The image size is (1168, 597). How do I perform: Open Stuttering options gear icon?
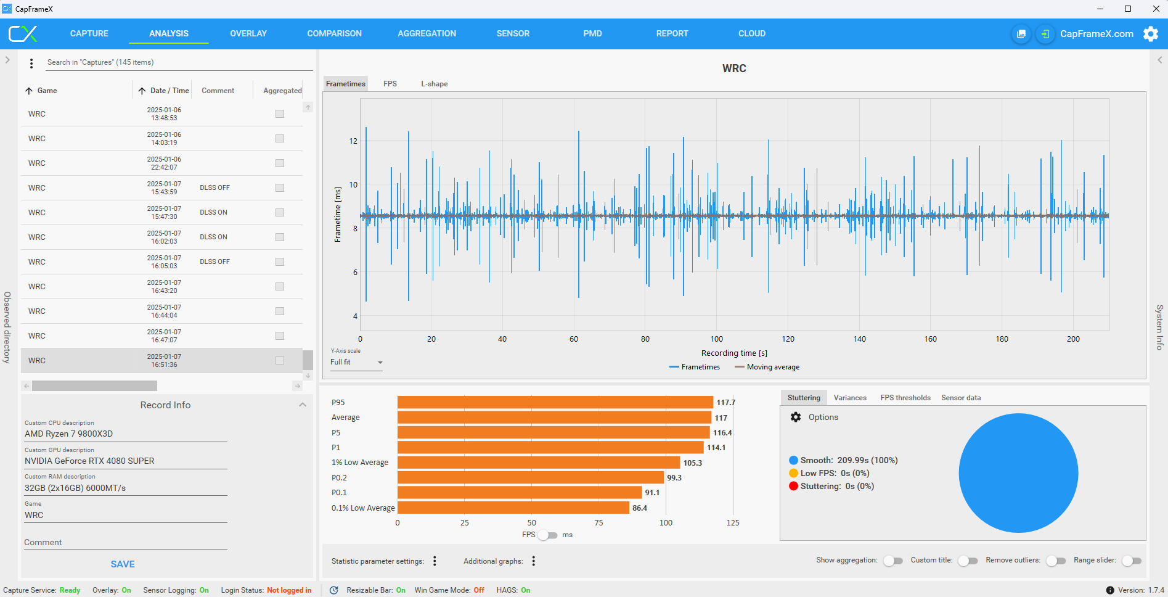pyautogui.click(x=796, y=417)
